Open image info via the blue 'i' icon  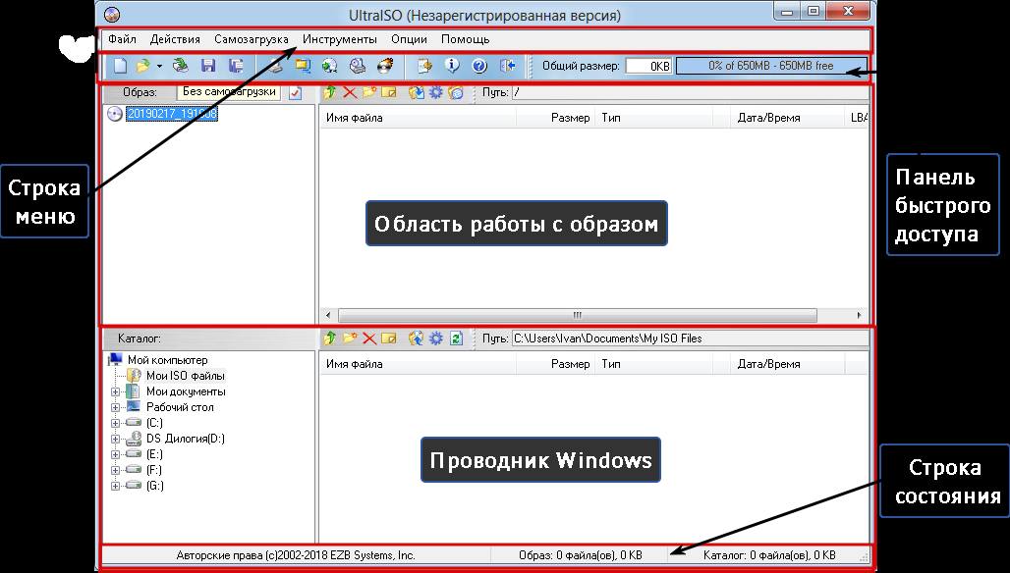[x=452, y=66]
